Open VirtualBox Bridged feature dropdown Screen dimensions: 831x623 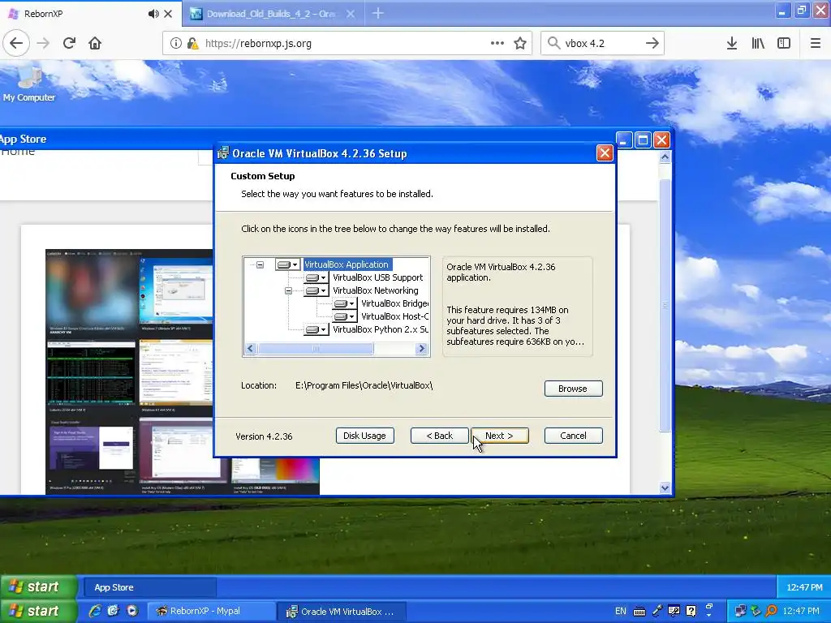[x=345, y=303]
